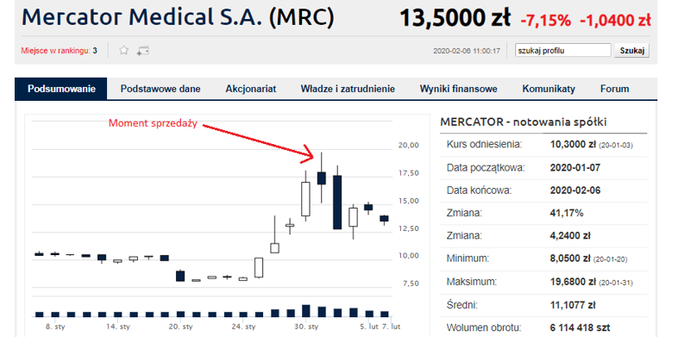Screen dimensions: 678x337
Task: Click the Szukaj search button
Action: coord(631,51)
